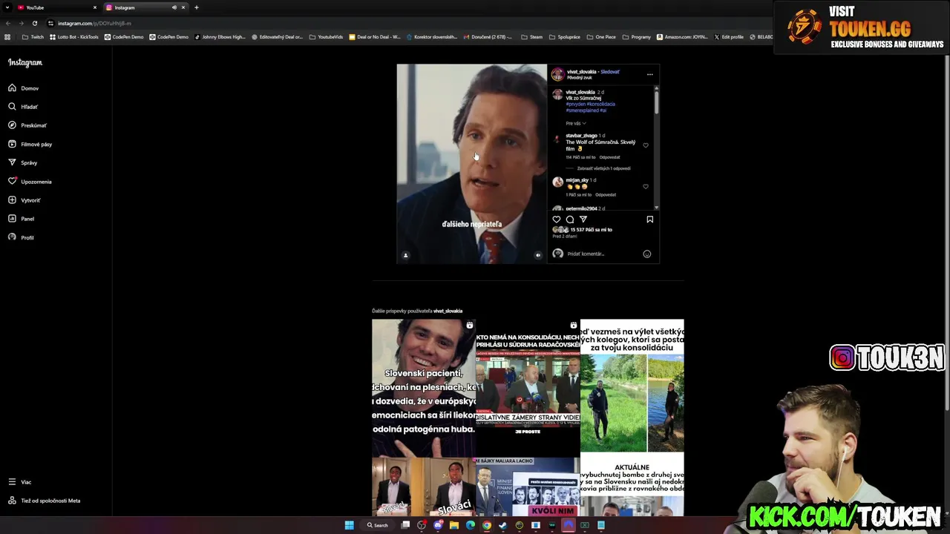Open the Steam bookmarks folder

532,36
